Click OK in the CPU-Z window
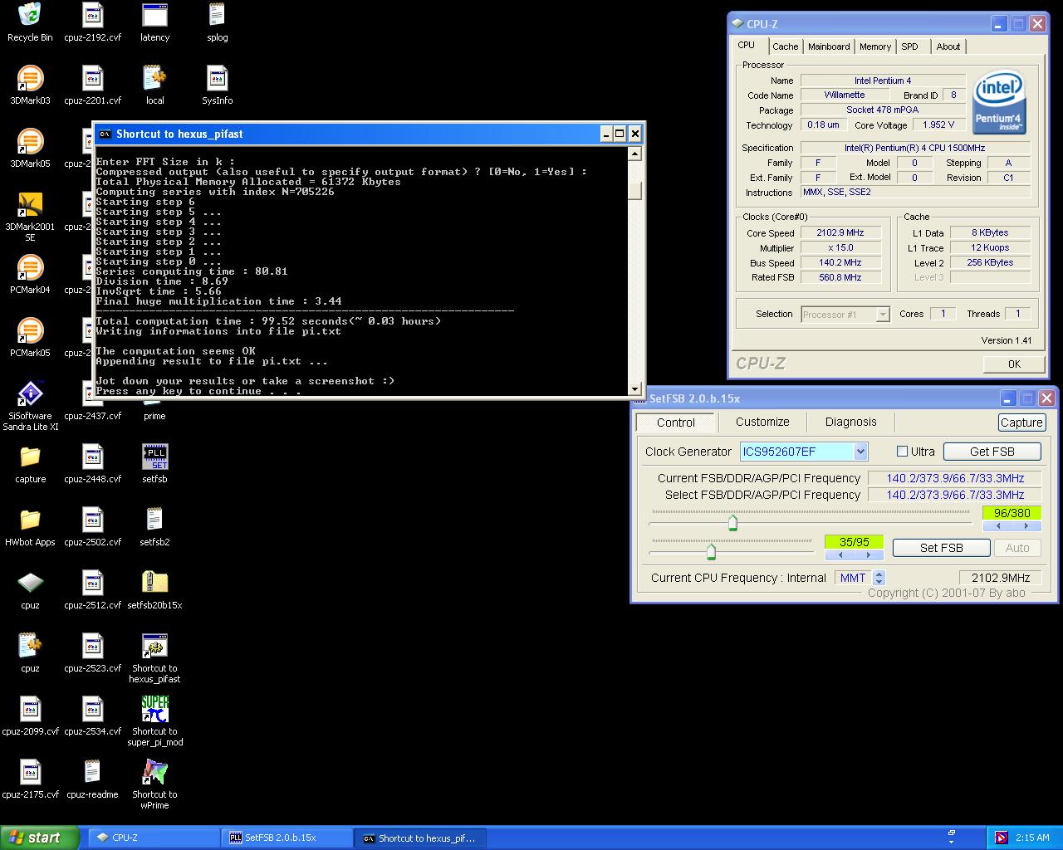 (x=1014, y=364)
